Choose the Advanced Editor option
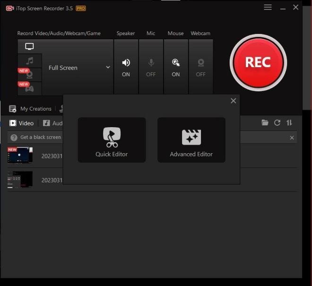The height and width of the screenshot is (286, 312). [191, 140]
